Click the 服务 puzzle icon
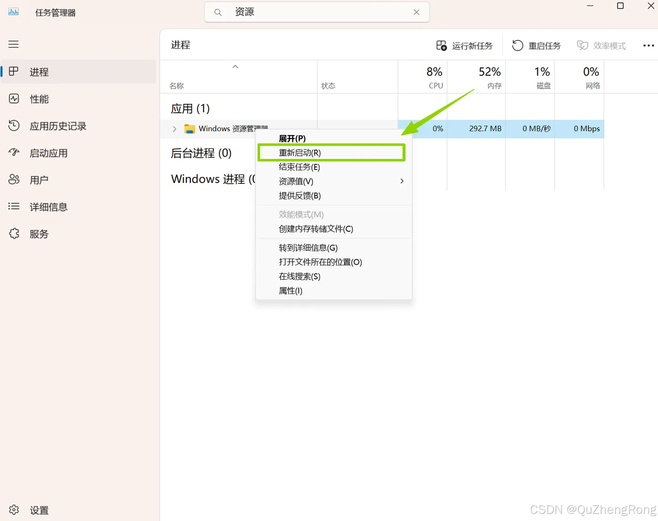Image resolution: width=658 pixels, height=521 pixels. pos(14,233)
